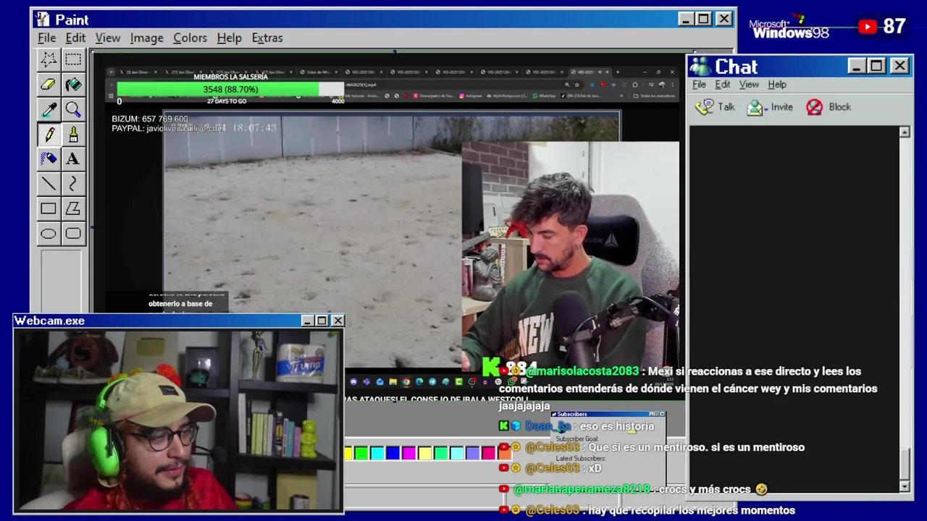Pick the Eraser tool in Paint

click(x=49, y=85)
